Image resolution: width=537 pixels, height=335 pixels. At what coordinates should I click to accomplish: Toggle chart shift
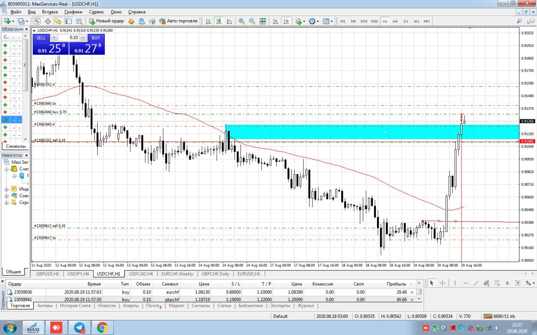[x=286, y=21]
